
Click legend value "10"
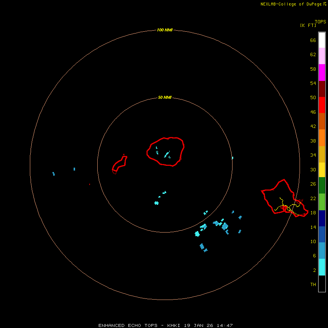(313, 241)
